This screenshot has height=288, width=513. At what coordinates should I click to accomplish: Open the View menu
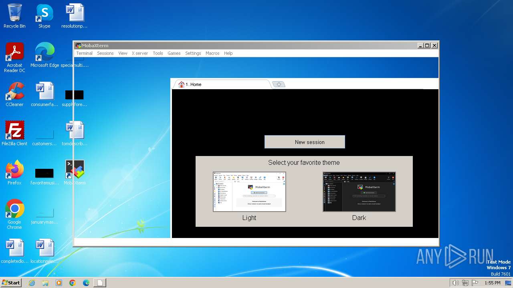click(x=123, y=53)
